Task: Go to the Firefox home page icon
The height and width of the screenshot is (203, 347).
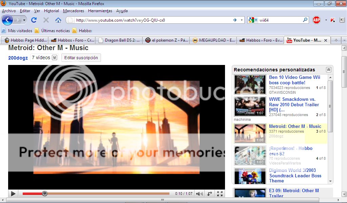Action: point(58,20)
